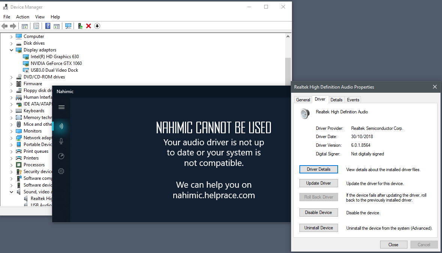442x253 pixels.
Task: Click the Device Manager title bar icon
Action: click(x=5, y=7)
